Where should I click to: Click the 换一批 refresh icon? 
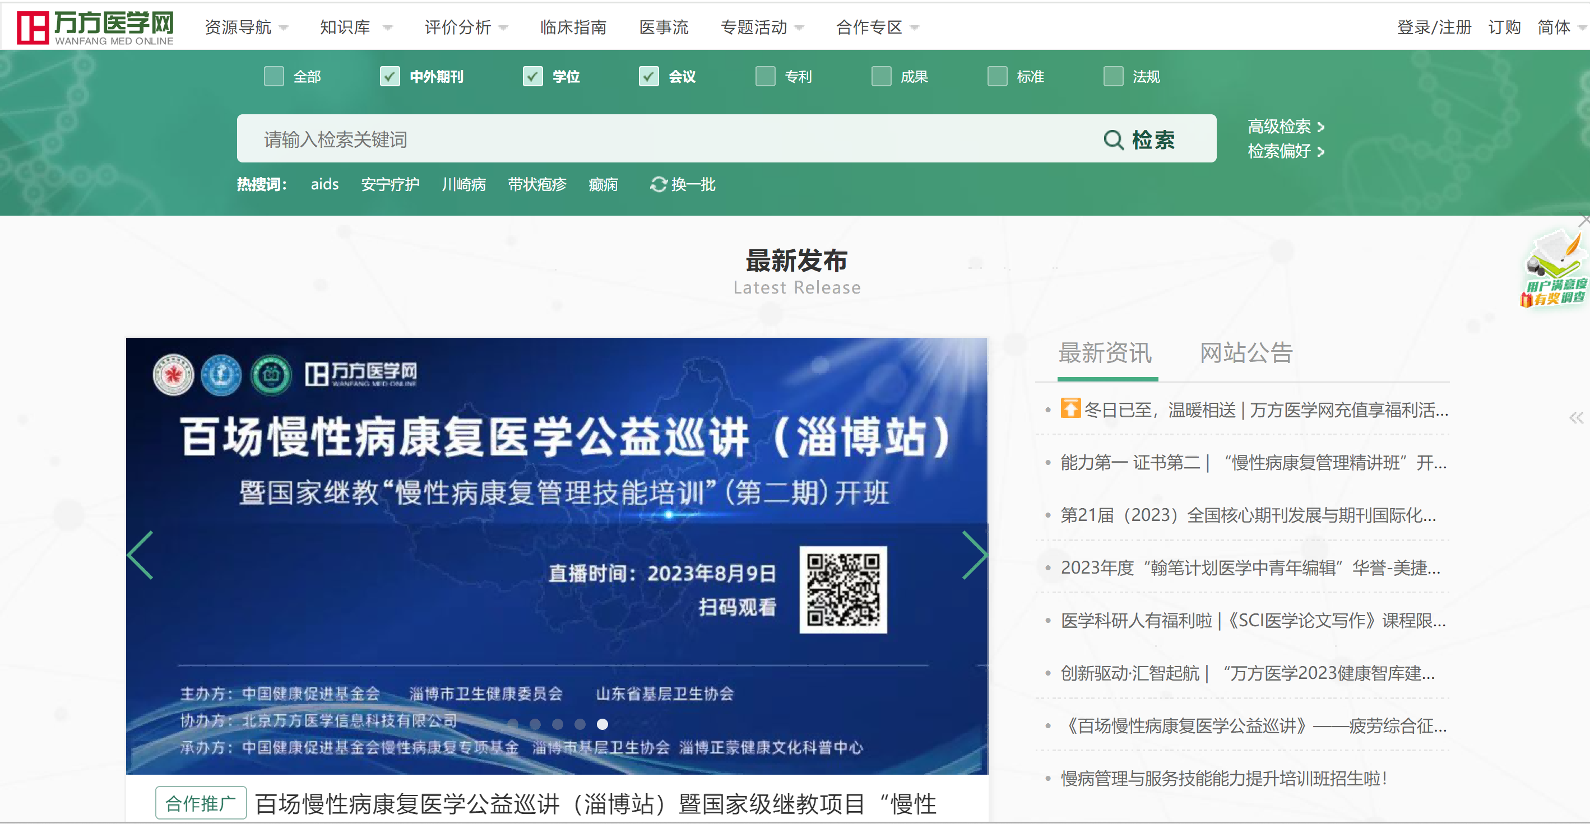point(658,184)
